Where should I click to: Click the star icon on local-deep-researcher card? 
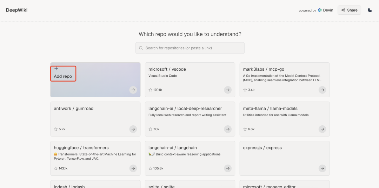(150, 129)
